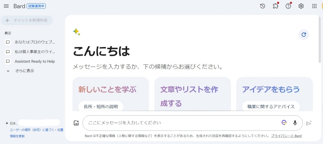Select 職業に関するアドバイス suggestion chip

click(271, 106)
